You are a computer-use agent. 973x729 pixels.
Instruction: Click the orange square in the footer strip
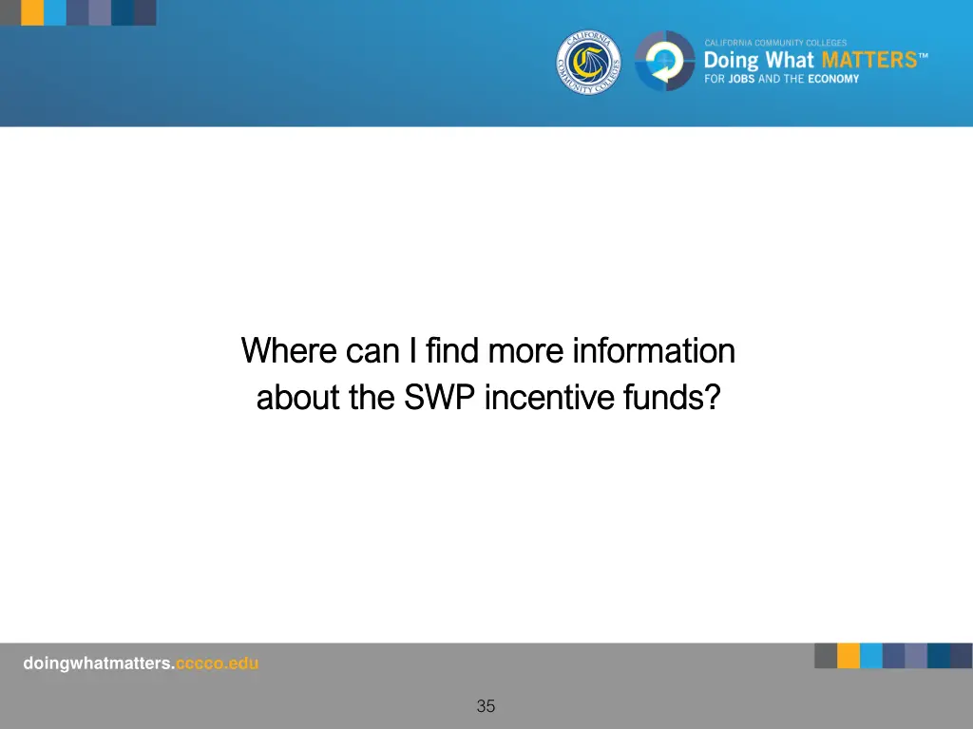coord(849,656)
